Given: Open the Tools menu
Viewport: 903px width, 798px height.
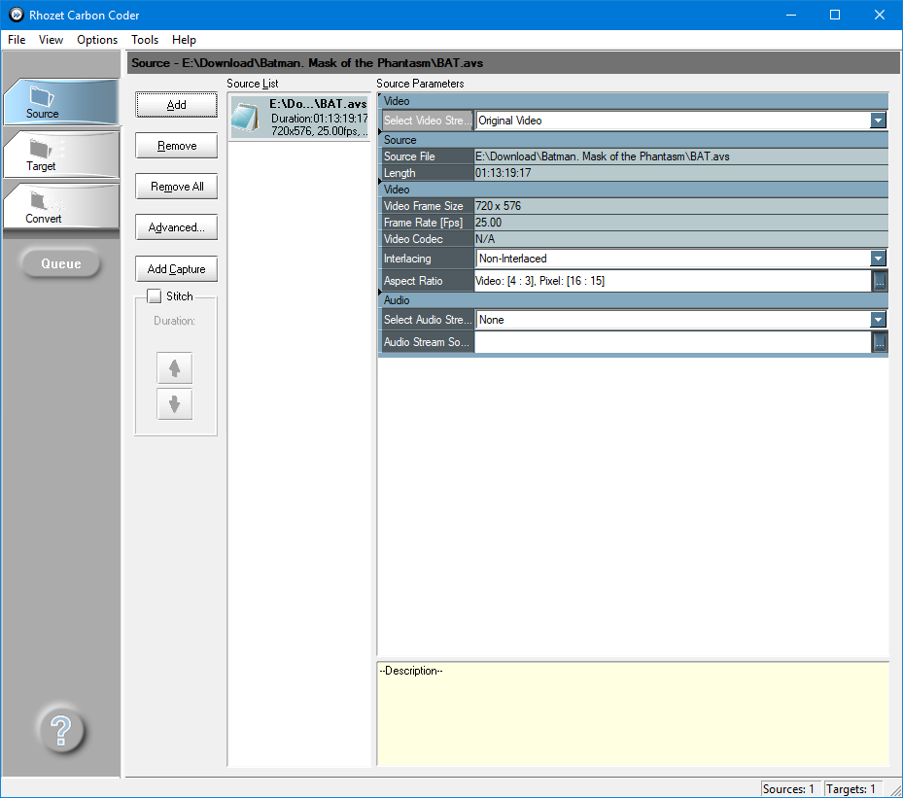Looking at the screenshot, I should [x=145, y=40].
